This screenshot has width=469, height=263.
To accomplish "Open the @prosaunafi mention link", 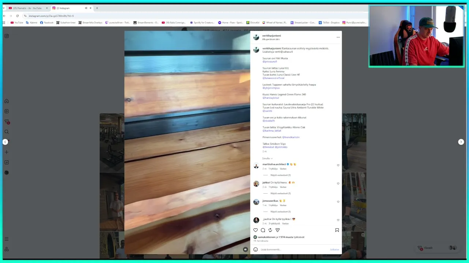I will [x=270, y=62].
